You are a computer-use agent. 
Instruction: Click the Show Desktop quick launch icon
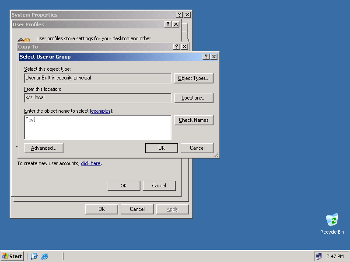point(34,256)
